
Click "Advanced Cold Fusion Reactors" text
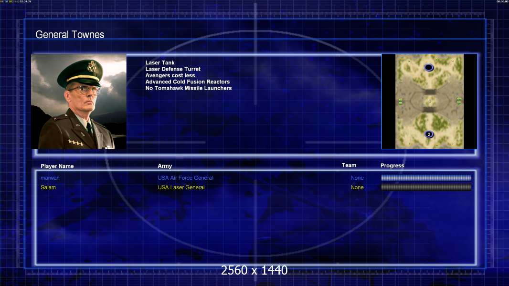188,82
